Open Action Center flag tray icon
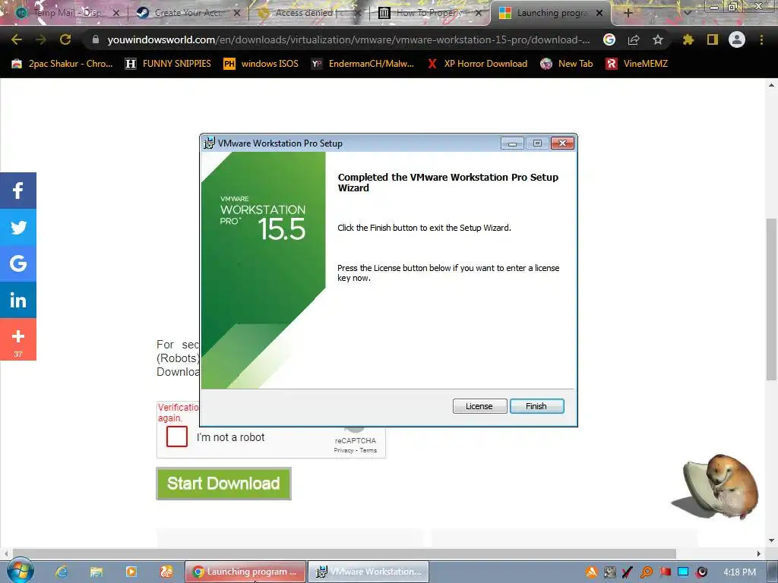The width and height of the screenshot is (778, 583). click(665, 572)
